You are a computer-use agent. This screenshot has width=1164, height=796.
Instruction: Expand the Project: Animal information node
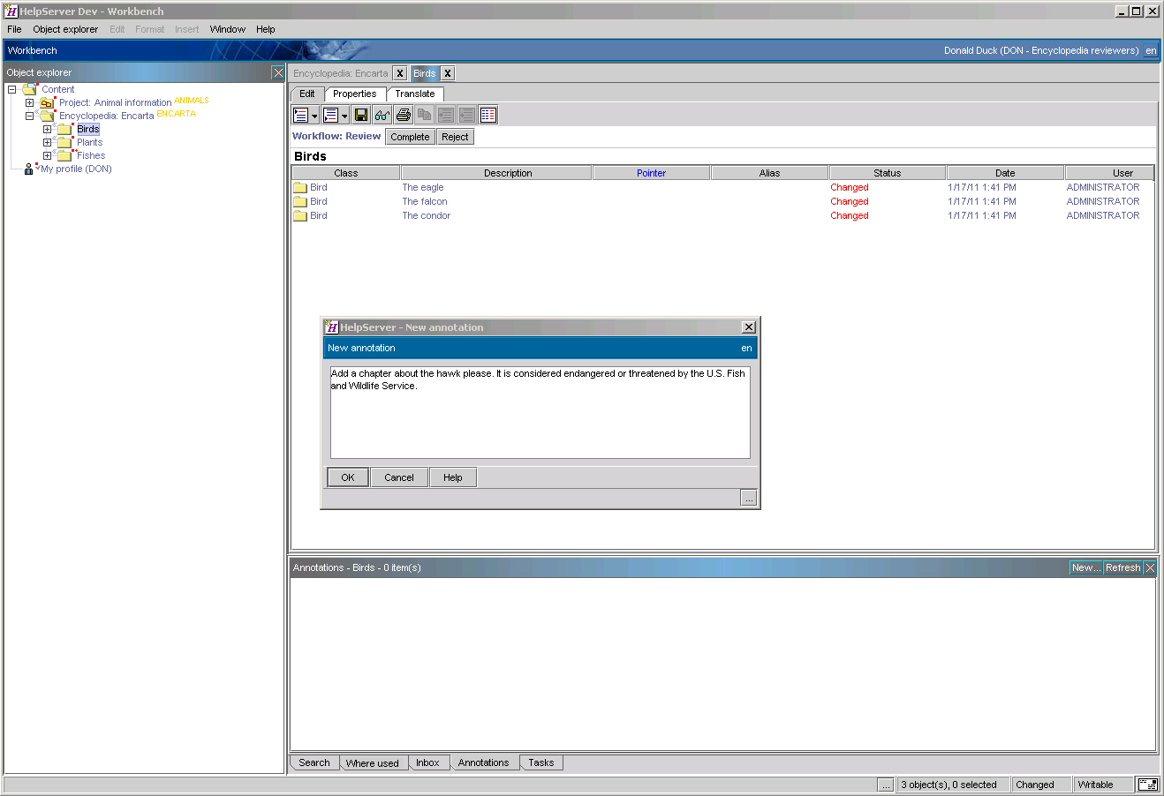(x=29, y=102)
